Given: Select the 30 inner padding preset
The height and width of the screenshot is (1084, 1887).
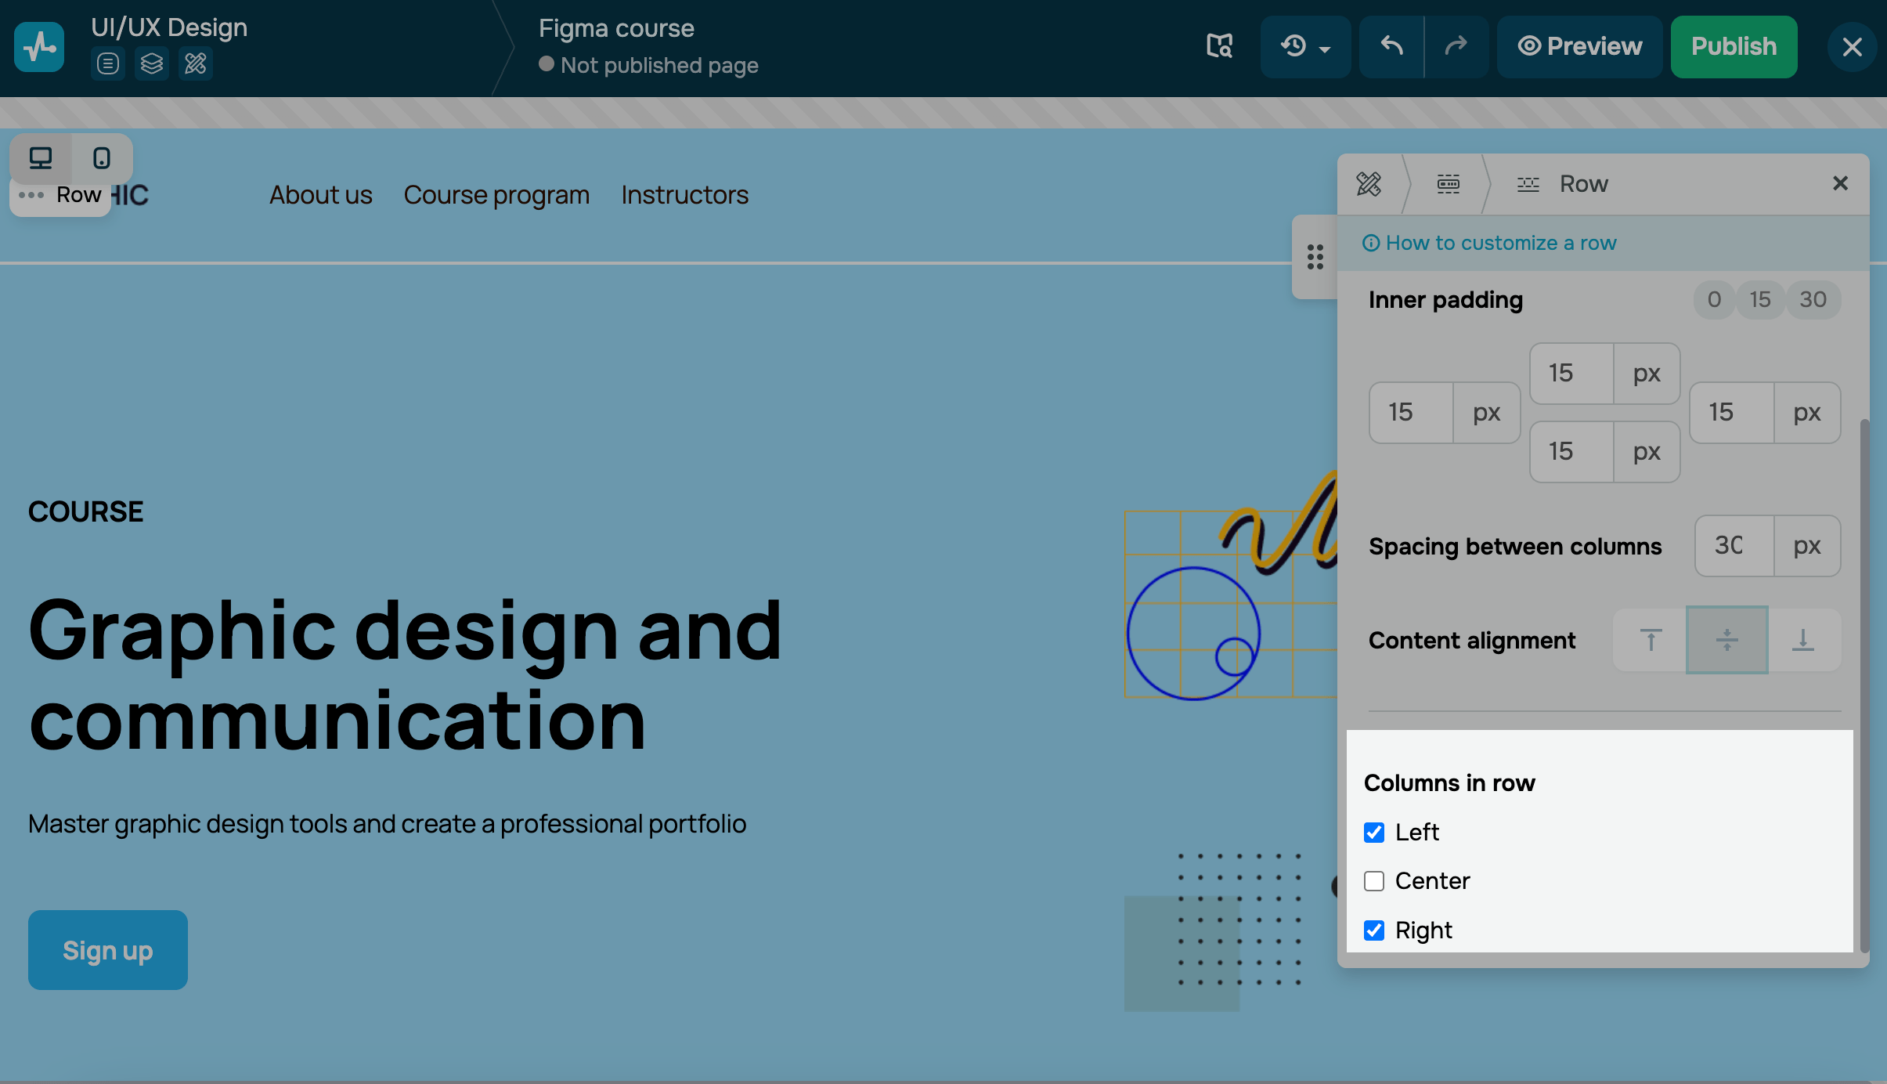Looking at the screenshot, I should point(1813,300).
